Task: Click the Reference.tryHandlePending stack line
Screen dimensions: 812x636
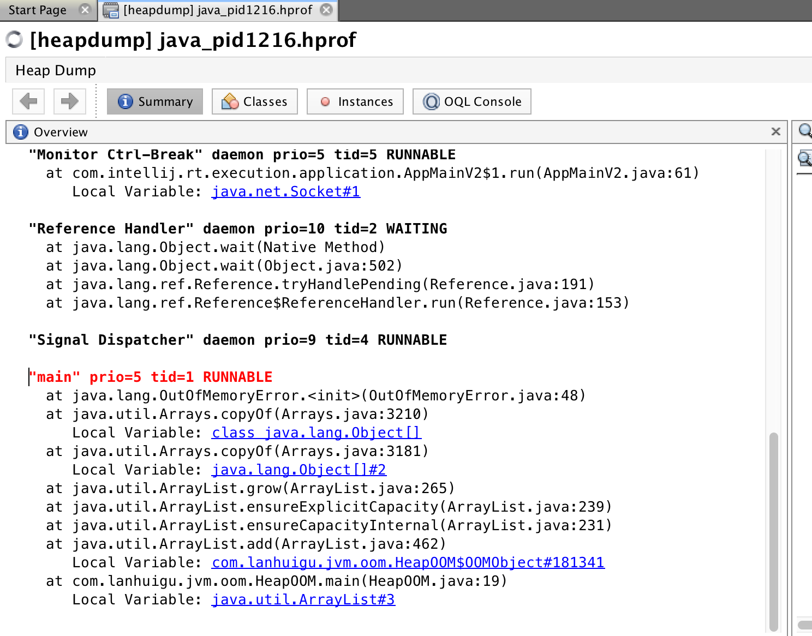Action: (x=320, y=284)
